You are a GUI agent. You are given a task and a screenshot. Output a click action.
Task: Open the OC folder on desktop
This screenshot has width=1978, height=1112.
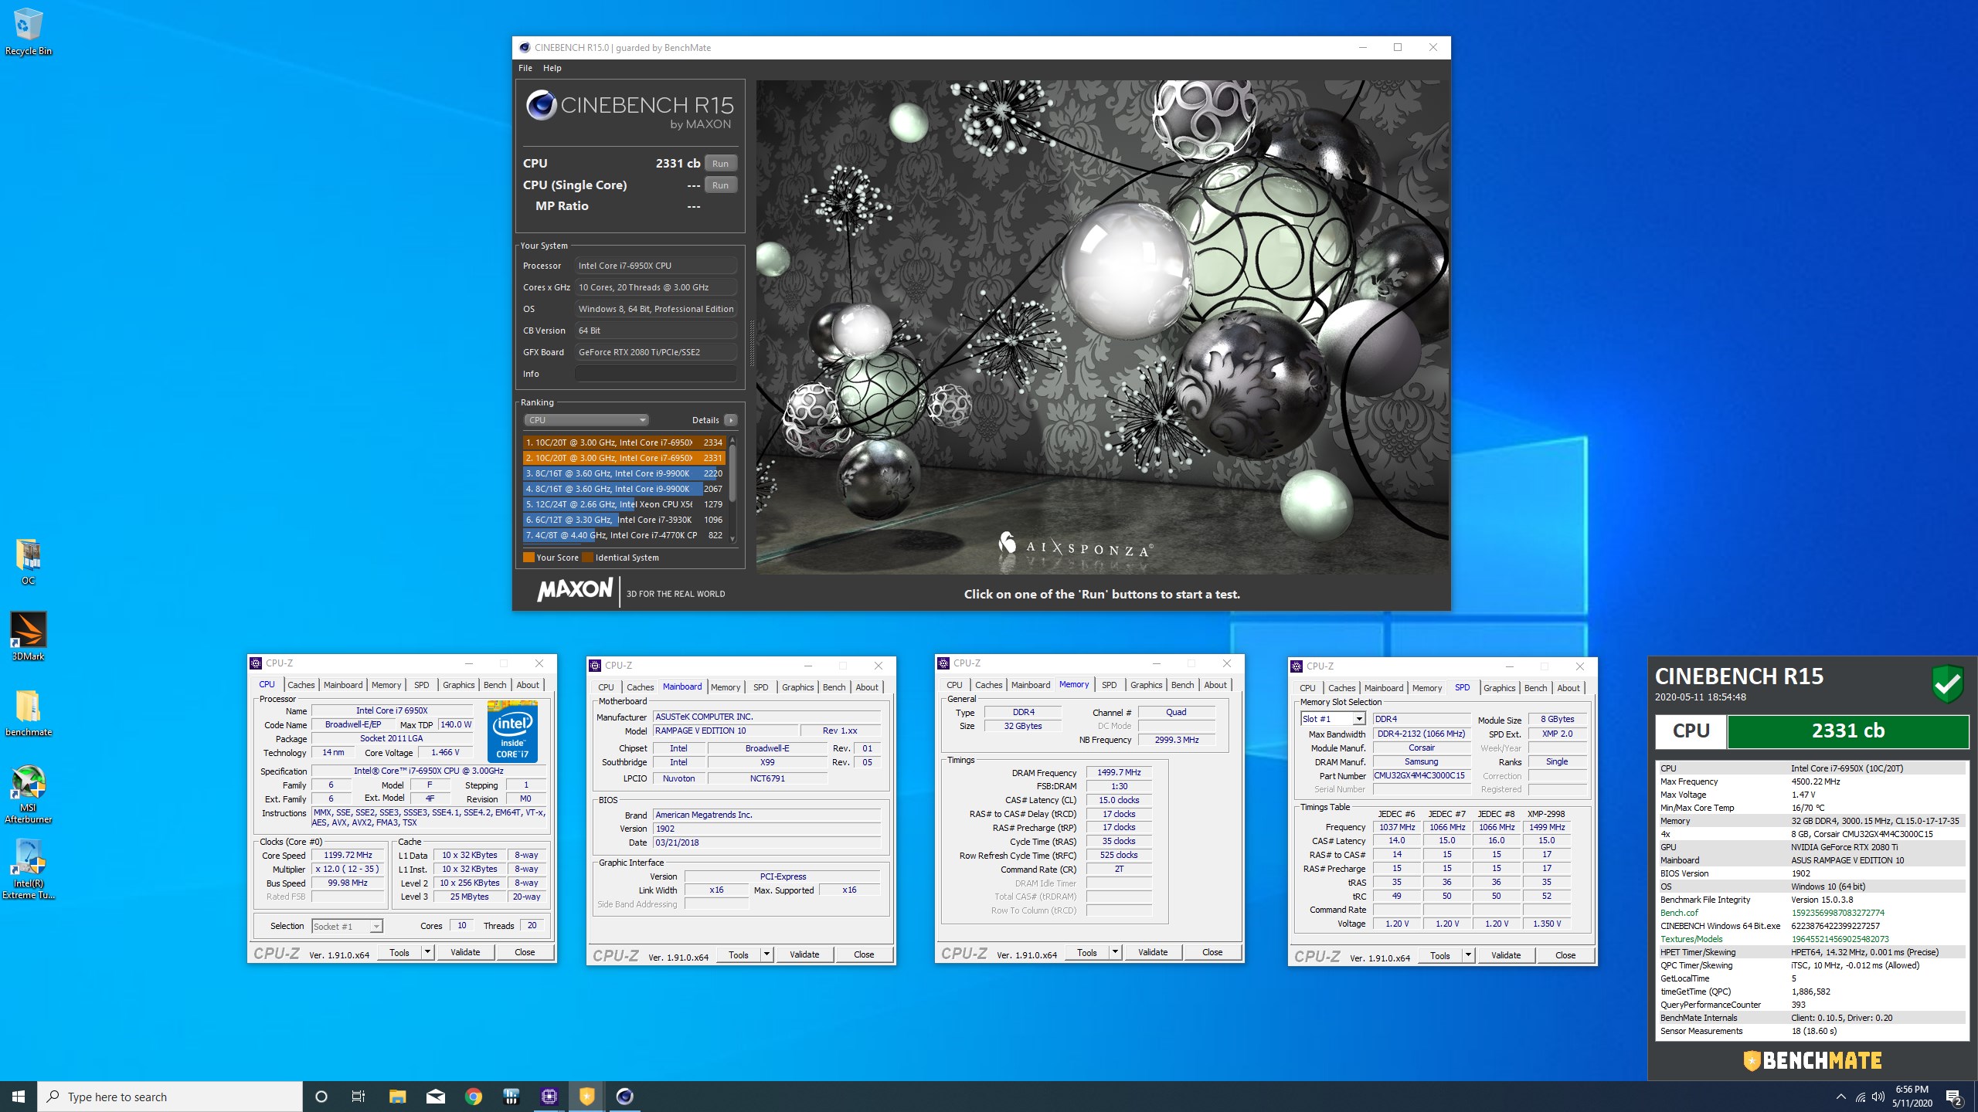[28, 561]
